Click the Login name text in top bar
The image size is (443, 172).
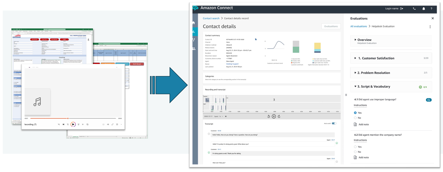tap(392, 9)
